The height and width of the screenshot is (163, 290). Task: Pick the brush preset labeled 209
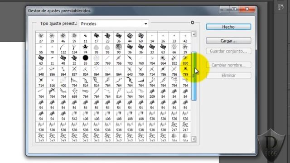[152, 93]
